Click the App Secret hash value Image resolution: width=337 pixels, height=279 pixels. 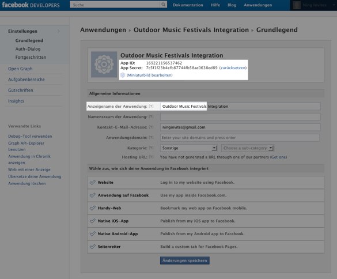tap(181, 68)
